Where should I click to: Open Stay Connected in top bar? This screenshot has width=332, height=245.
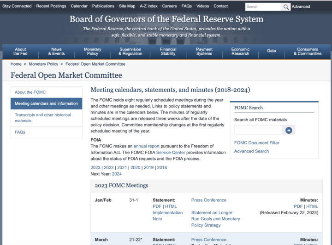pyautogui.click(x=17, y=6)
